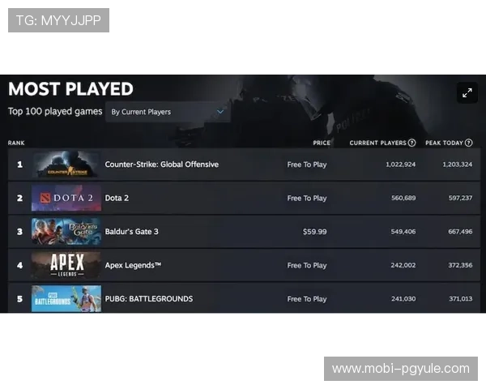Click the CURRENT PLAYERS column header
Viewport: 486px width, 389px height.
click(377, 143)
